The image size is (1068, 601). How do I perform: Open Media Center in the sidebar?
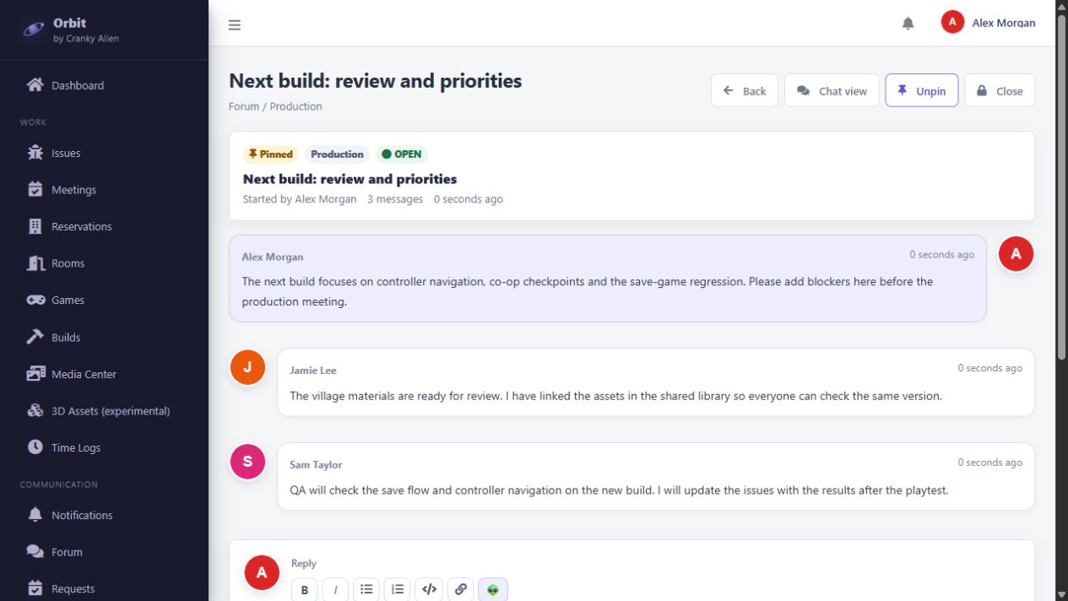[x=104, y=374]
